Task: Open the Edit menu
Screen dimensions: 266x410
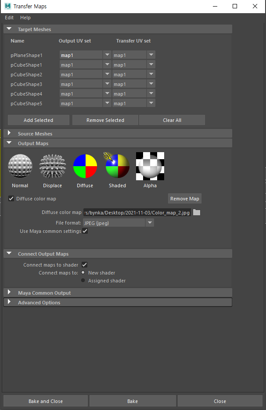Action: (x=9, y=18)
